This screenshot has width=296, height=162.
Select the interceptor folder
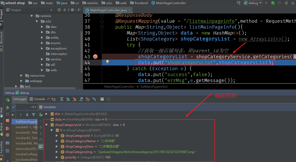click(x=57, y=54)
